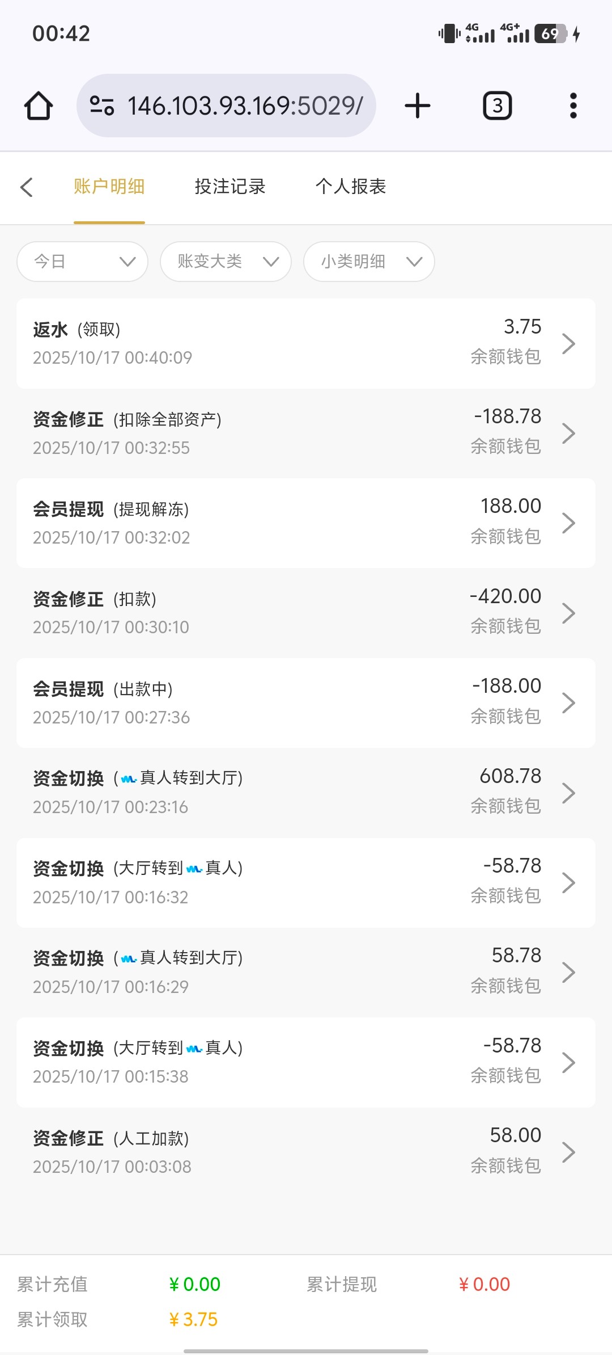Open the 会员提现 (提现解冻) 188.00 record
The height and width of the screenshot is (1355, 612).
tap(306, 523)
